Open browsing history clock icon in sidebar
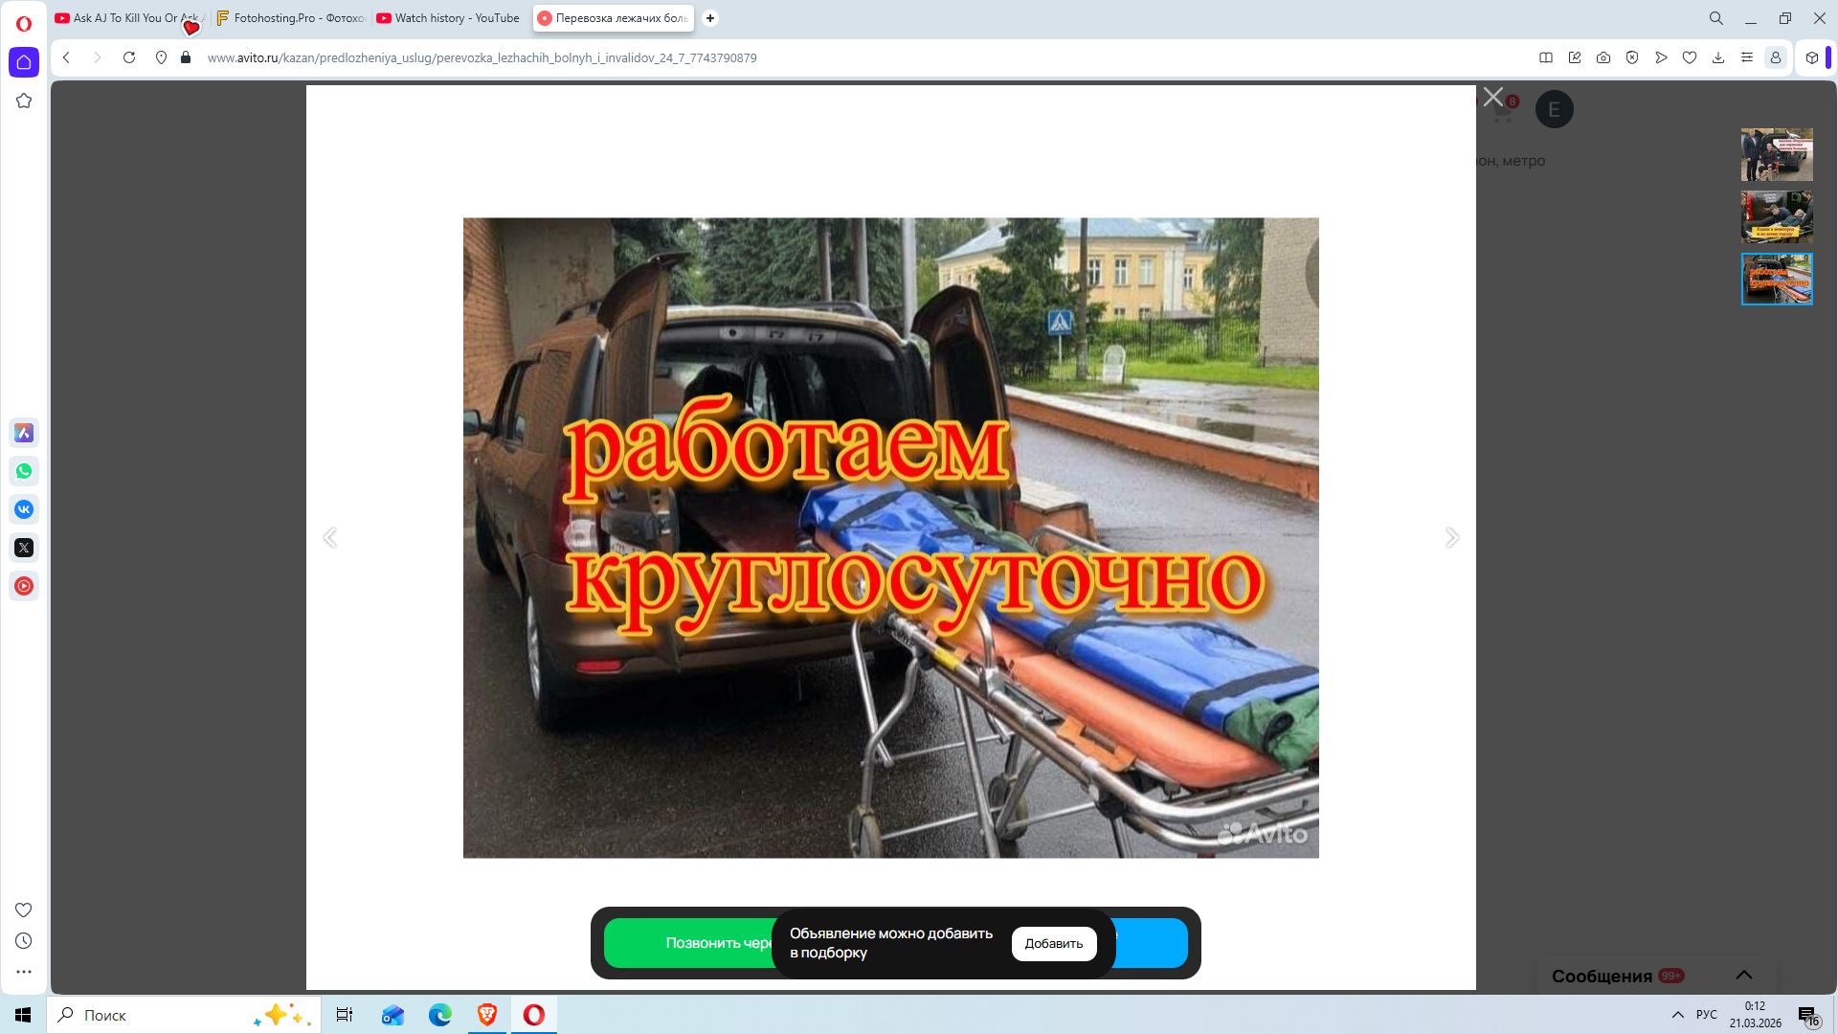 click(x=24, y=941)
